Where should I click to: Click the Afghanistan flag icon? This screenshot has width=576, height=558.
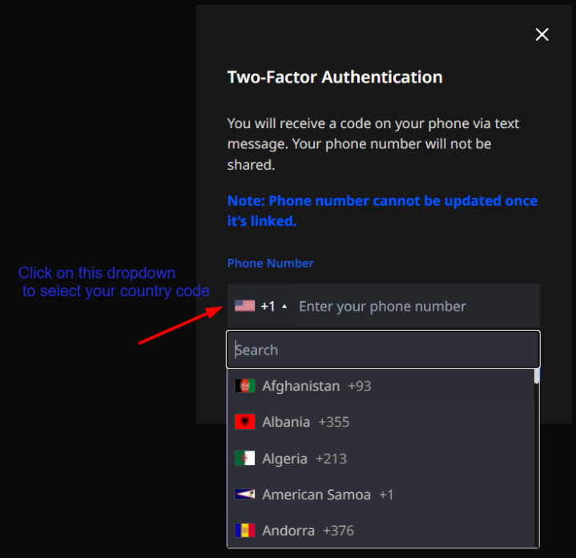[245, 386]
